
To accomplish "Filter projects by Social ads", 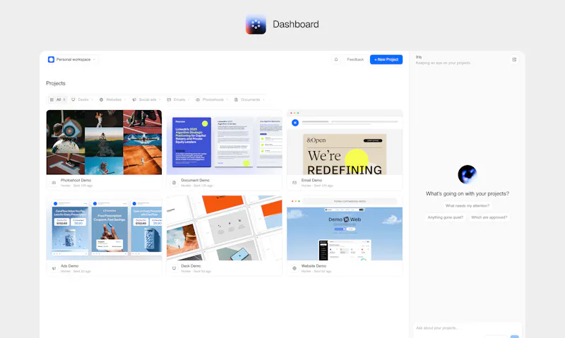I will click(x=146, y=99).
